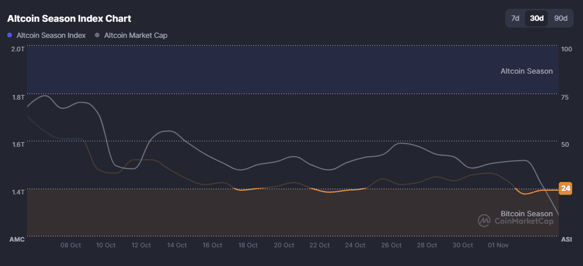Switch to the 7d time range
The height and width of the screenshot is (266, 583).
click(515, 18)
